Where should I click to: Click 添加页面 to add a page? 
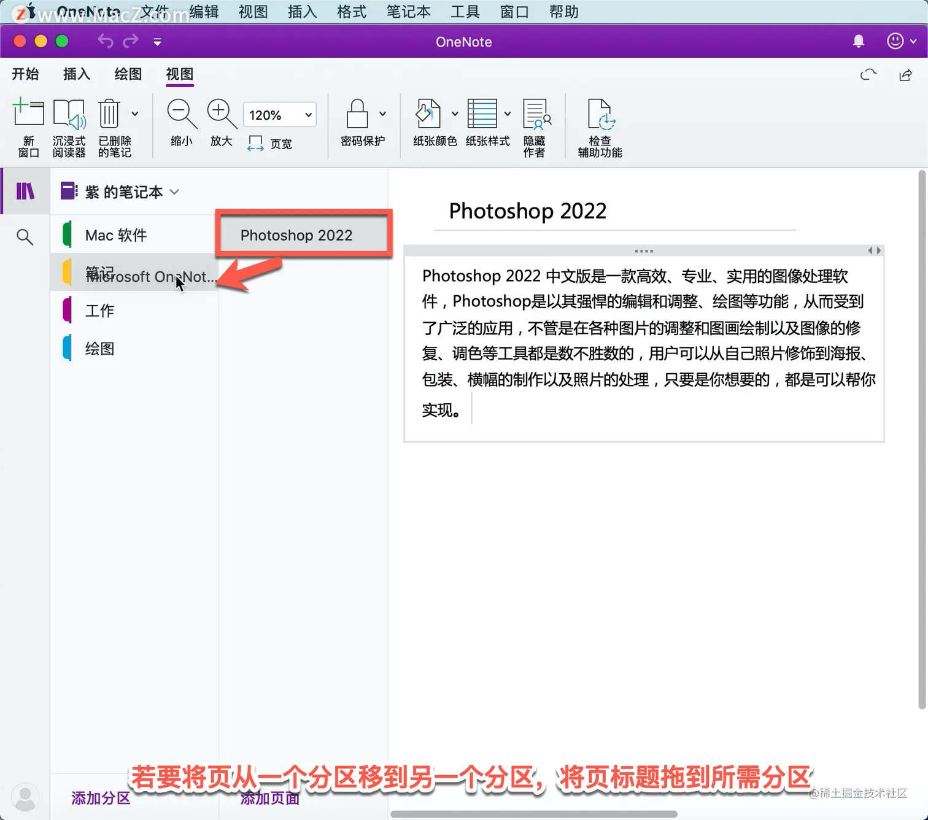click(x=270, y=798)
